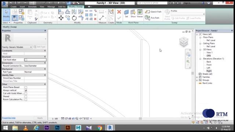Open the work plane Viewer
The image size is (235, 132).
point(140,14)
